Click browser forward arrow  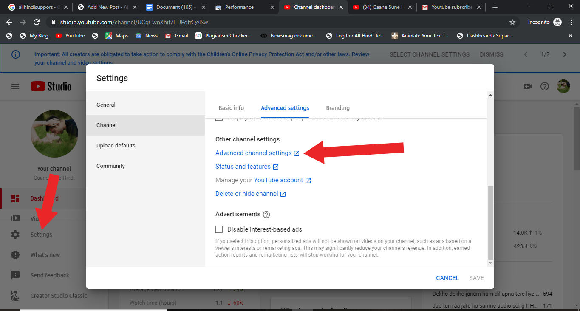click(x=23, y=22)
